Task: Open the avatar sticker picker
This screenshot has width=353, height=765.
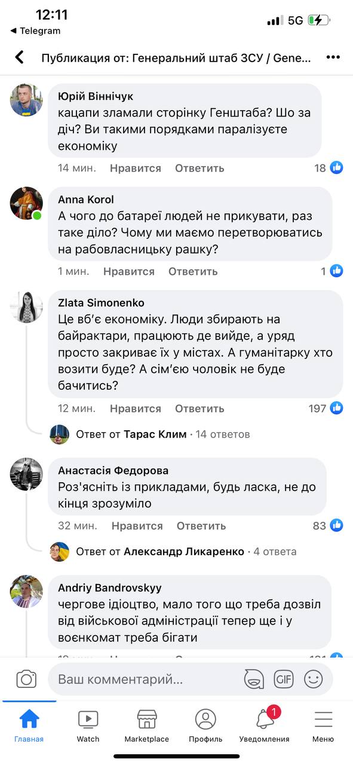Action: point(254,679)
